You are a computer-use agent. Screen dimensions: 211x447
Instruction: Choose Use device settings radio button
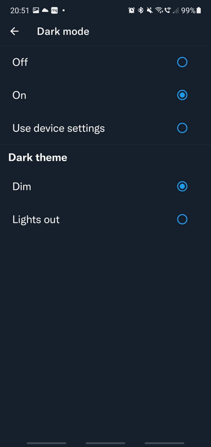182,128
